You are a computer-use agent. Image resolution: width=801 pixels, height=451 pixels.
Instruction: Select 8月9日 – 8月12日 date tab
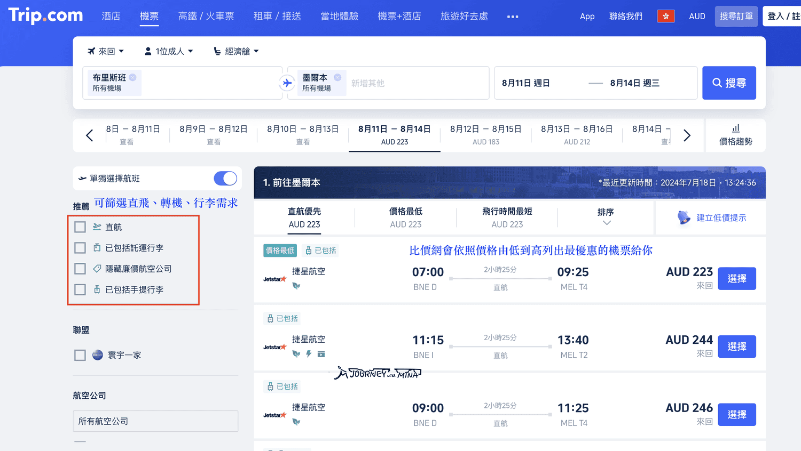pos(214,135)
